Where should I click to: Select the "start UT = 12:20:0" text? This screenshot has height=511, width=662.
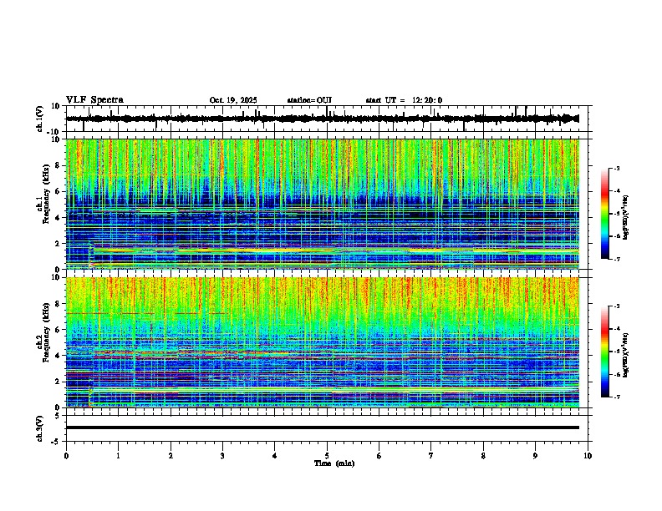tap(404, 100)
